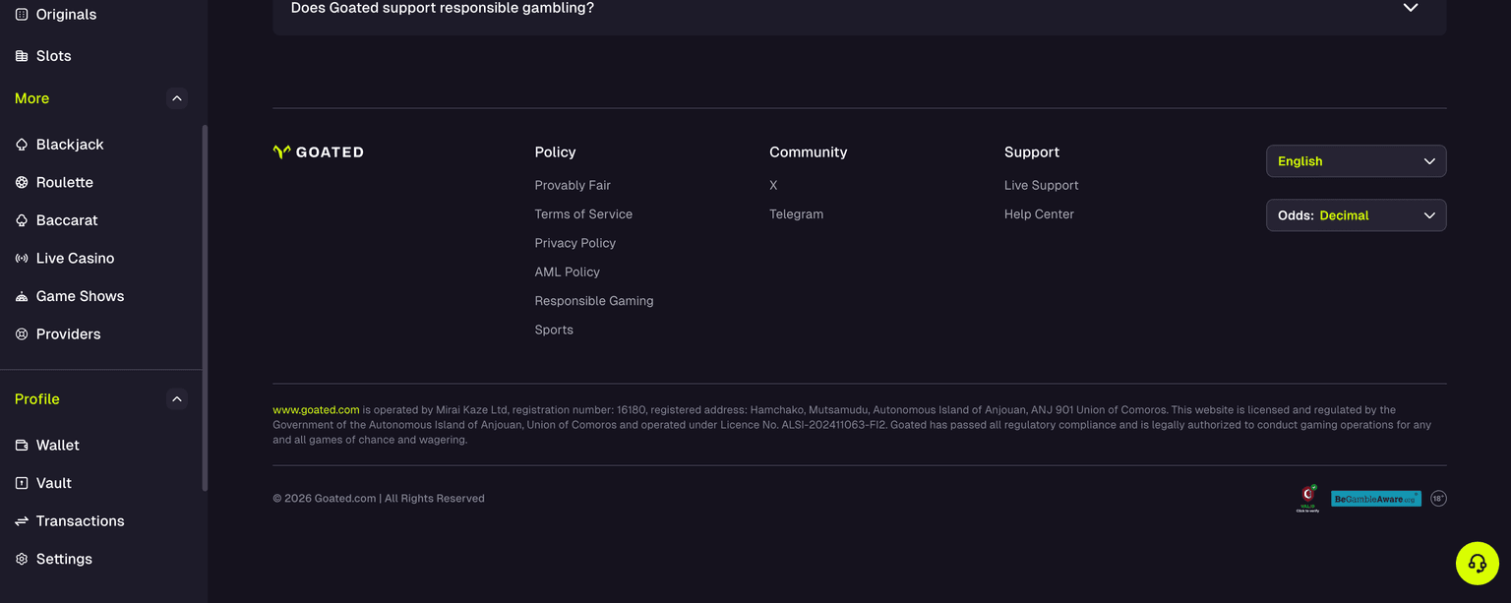1511x603 pixels.
Task: Open the Provably Fair link
Action: pos(573,185)
